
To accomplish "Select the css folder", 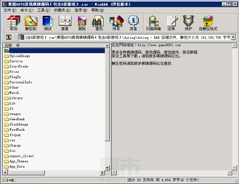I will pos(10,140).
